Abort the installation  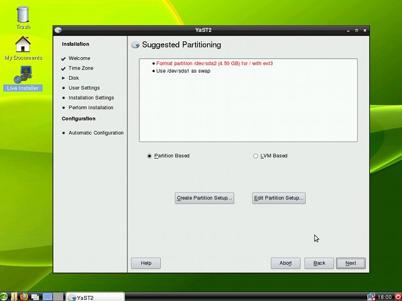pos(285,263)
